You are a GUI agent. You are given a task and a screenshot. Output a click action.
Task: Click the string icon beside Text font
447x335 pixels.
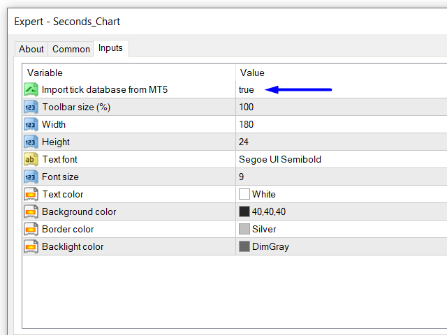(31, 160)
